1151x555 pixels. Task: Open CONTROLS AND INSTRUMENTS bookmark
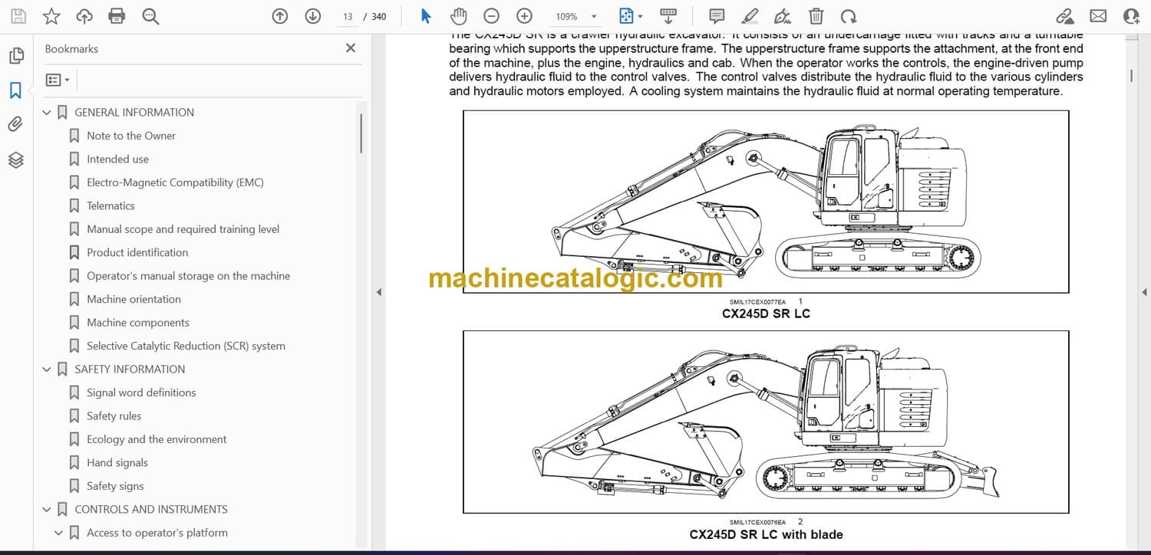pos(151,510)
